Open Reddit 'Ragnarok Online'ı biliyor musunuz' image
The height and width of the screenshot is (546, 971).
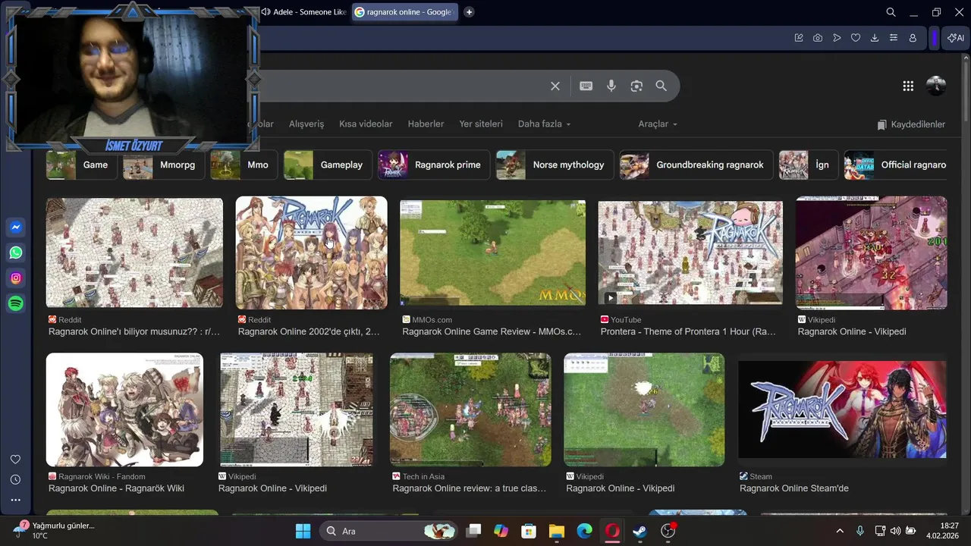[134, 253]
